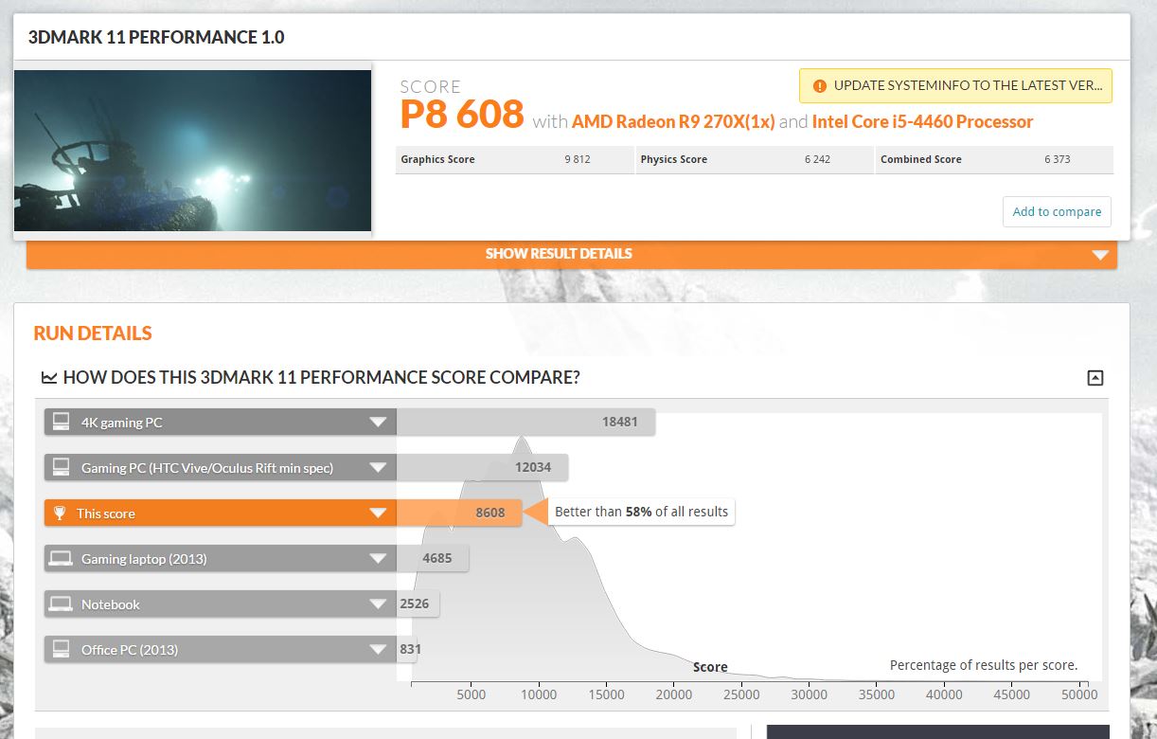Click the desktop monitor icon beside 4K gaming PC
Image resolution: width=1157 pixels, height=739 pixels.
61,423
